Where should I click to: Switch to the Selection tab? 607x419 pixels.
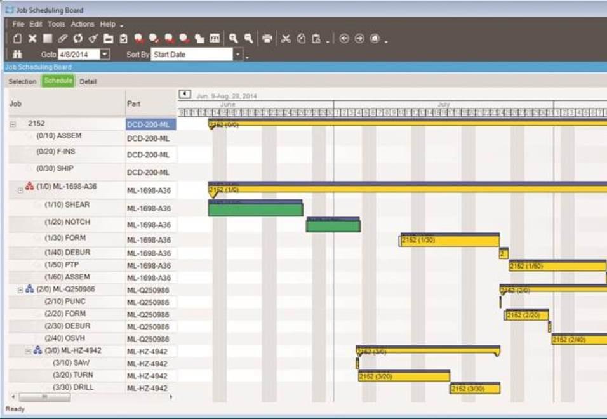(x=22, y=82)
